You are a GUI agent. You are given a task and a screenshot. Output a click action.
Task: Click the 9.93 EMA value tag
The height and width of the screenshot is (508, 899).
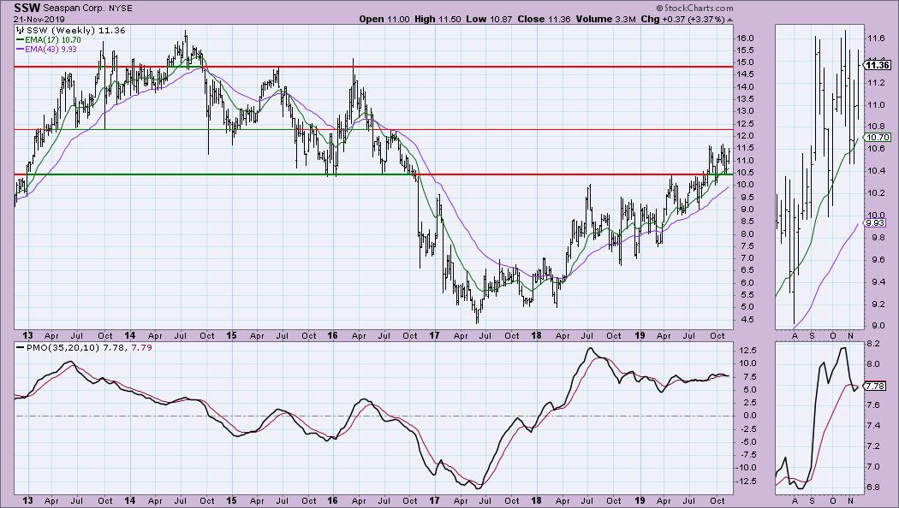point(876,223)
